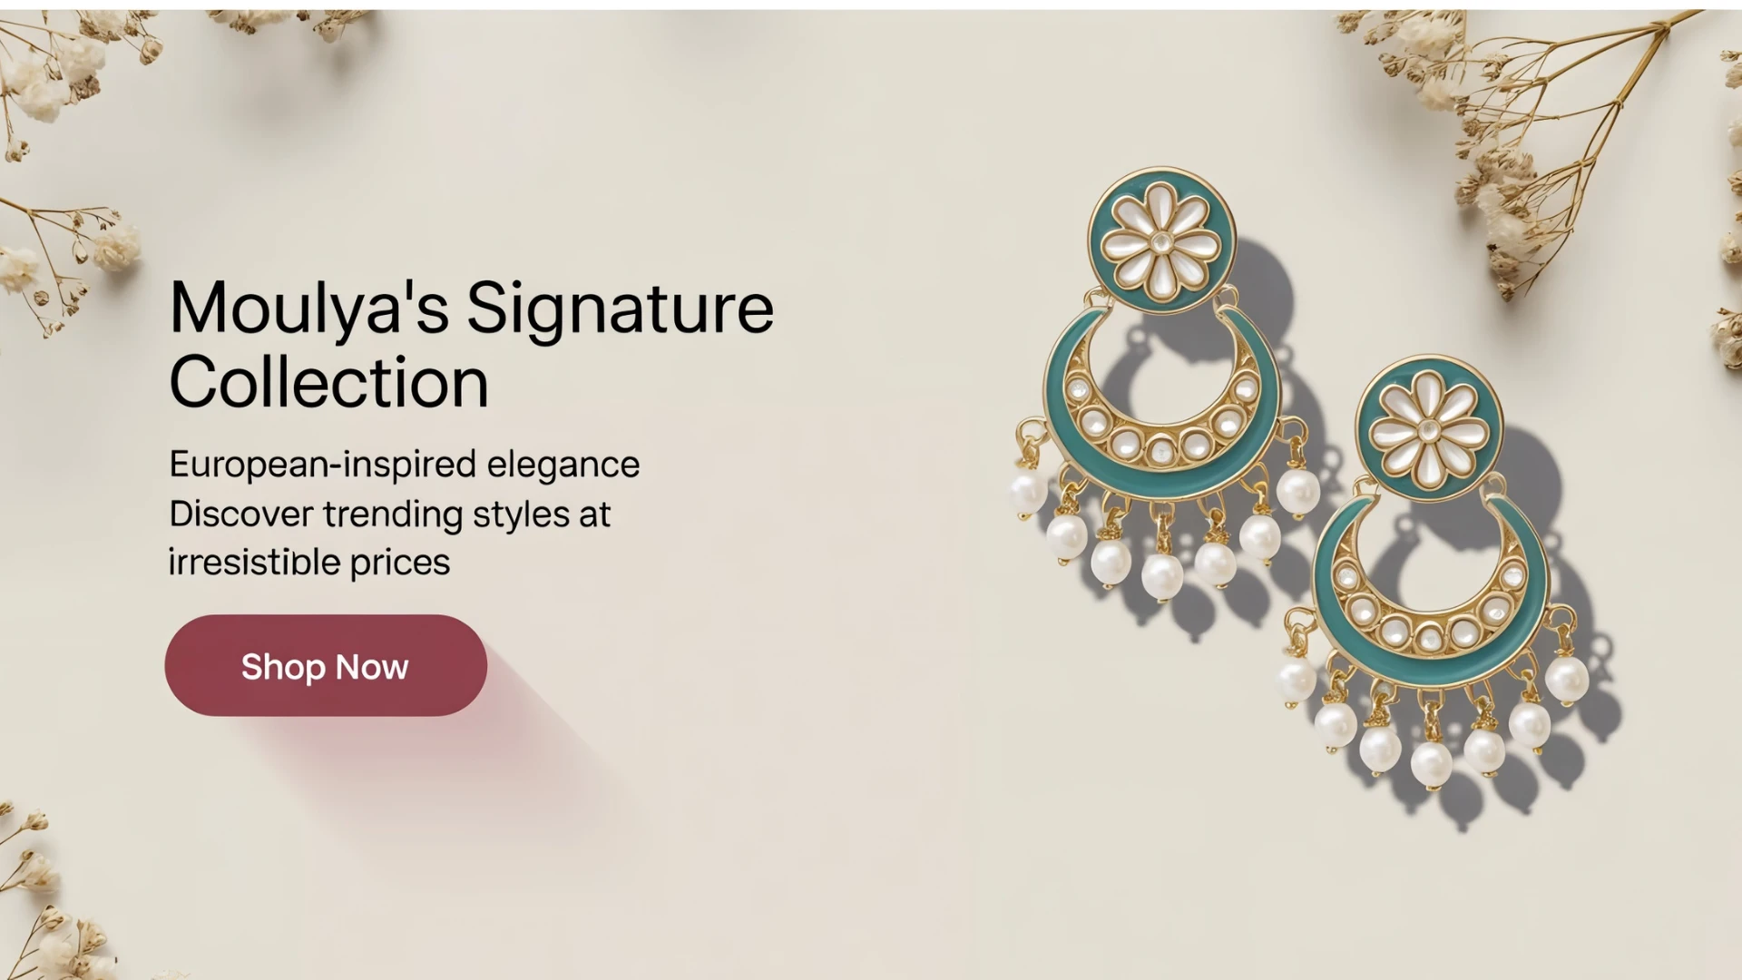Select the word Collection in the heading
Image resolution: width=1742 pixels, height=980 pixels.
pos(328,382)
